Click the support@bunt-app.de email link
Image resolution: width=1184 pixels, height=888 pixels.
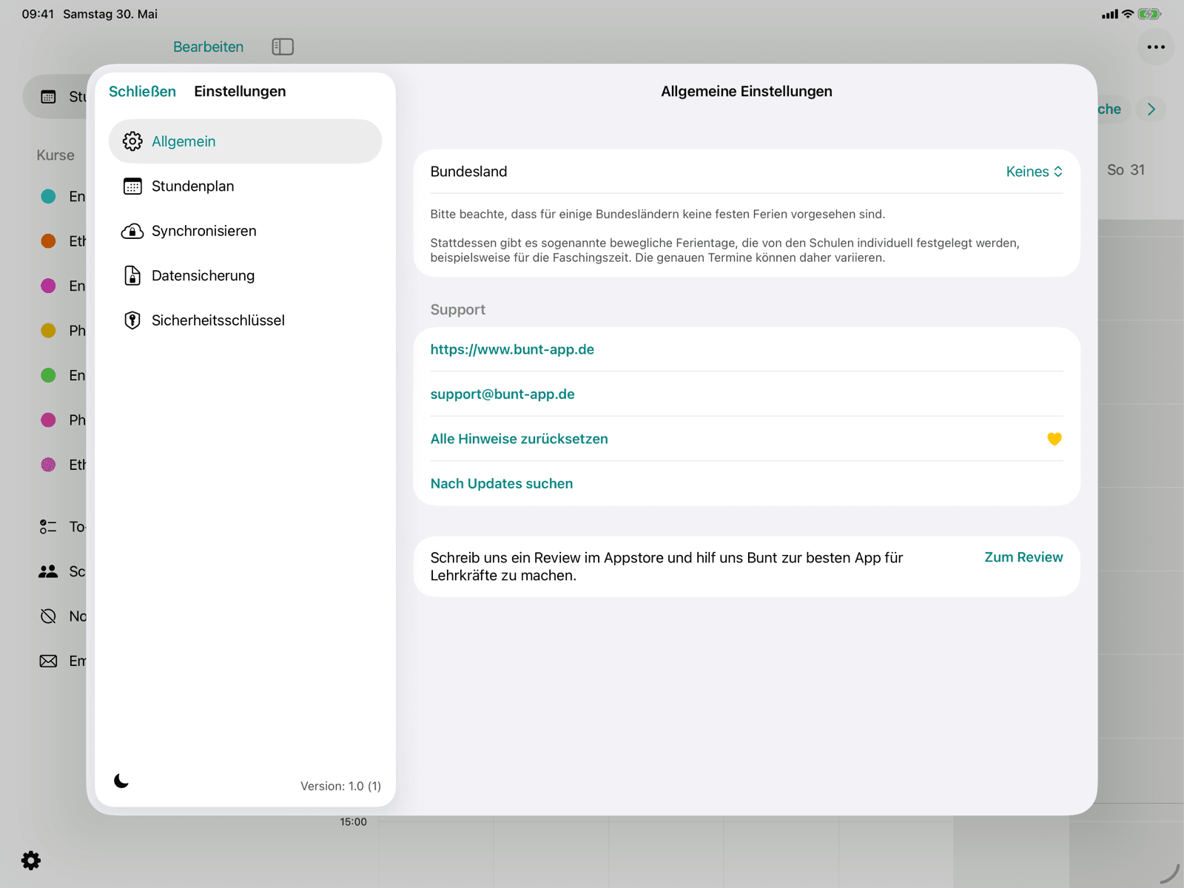click(502, 394)
